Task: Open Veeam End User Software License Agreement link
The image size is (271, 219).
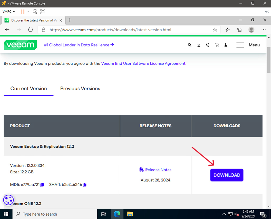Action: click(144, 64)
